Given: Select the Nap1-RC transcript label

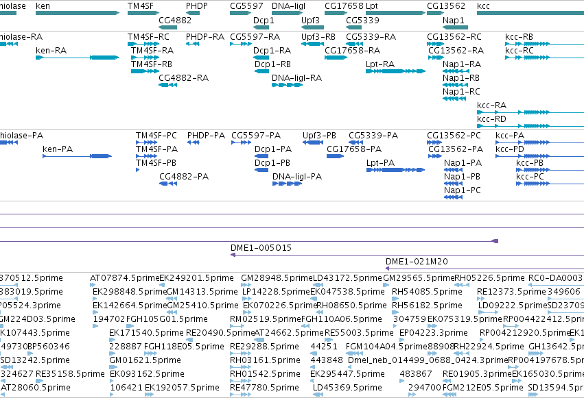Looking at the screenshot, I should (x=461, y=91).
